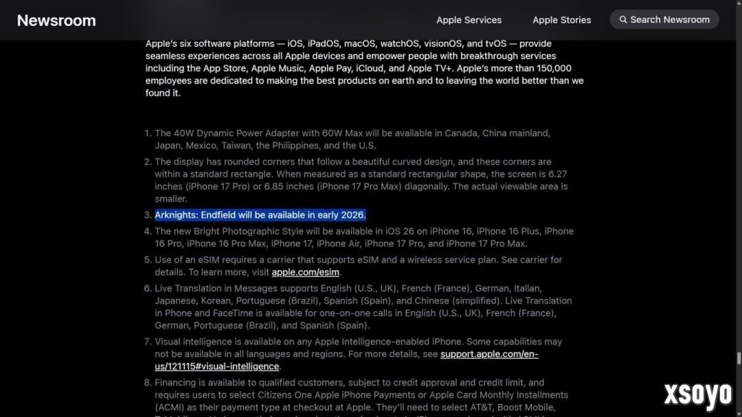
Task: Click paragraph about Apple's six software platforms
Action: click(x=364, y=68)
